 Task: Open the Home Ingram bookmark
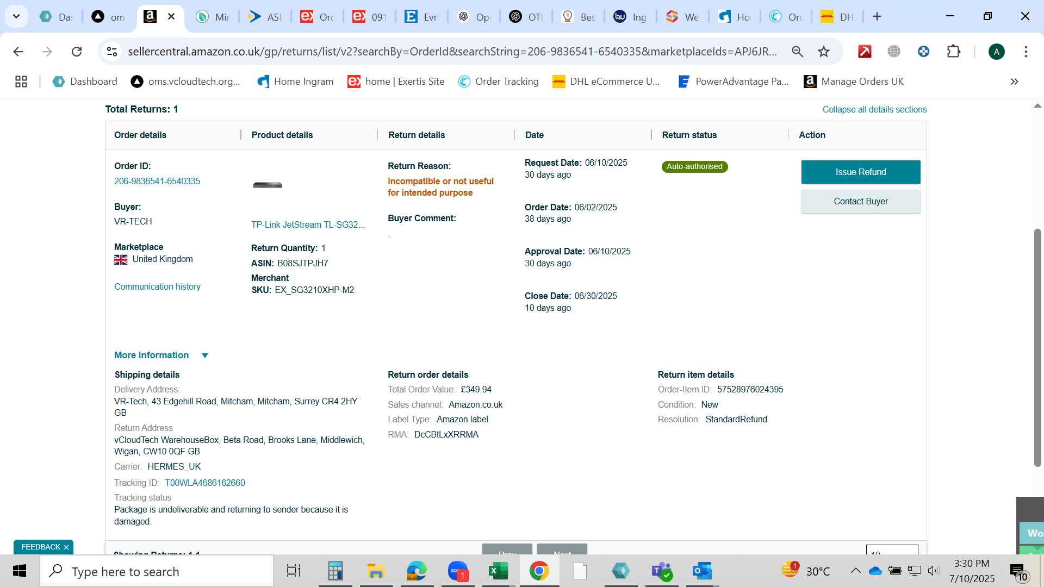tap(295, 82)
